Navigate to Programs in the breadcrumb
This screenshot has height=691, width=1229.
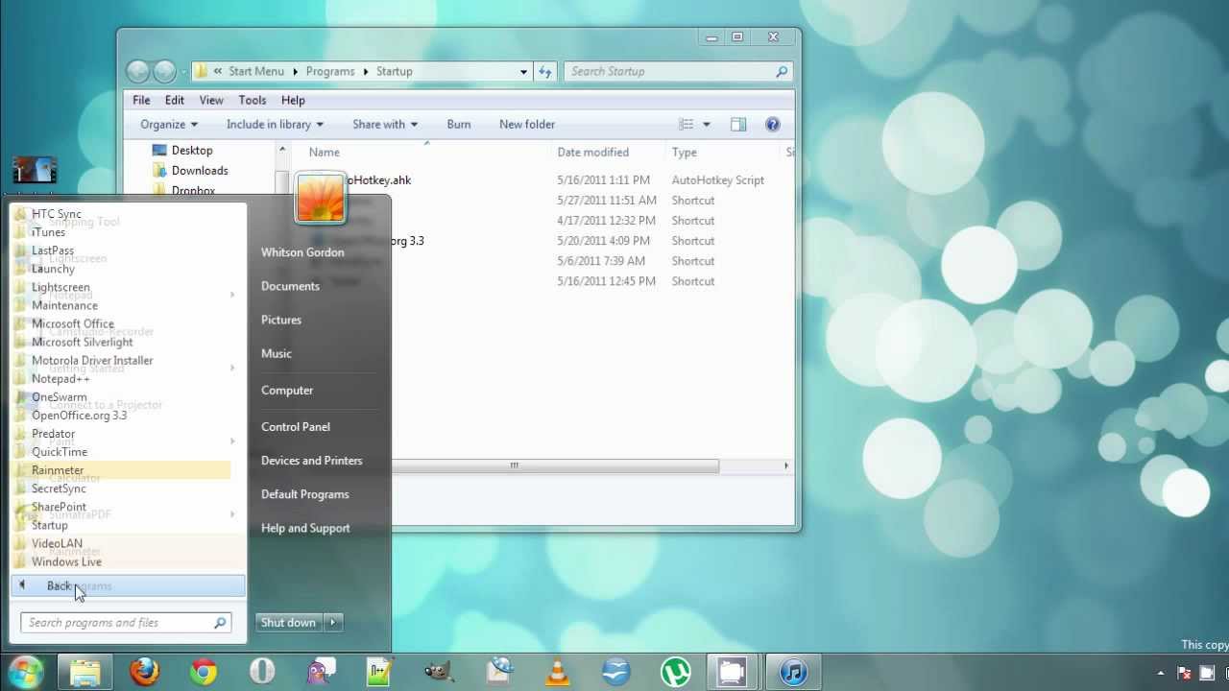(330, 71)
